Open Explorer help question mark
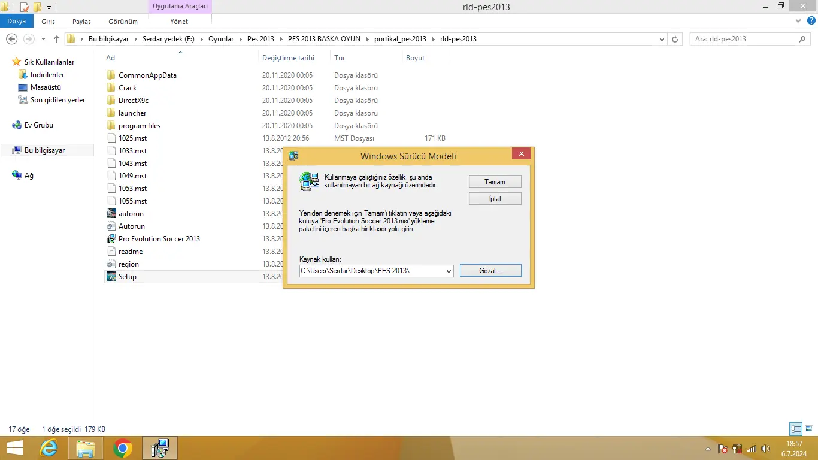Image resolution: width=818 pixels, height=460 pixels. (810, 20)
